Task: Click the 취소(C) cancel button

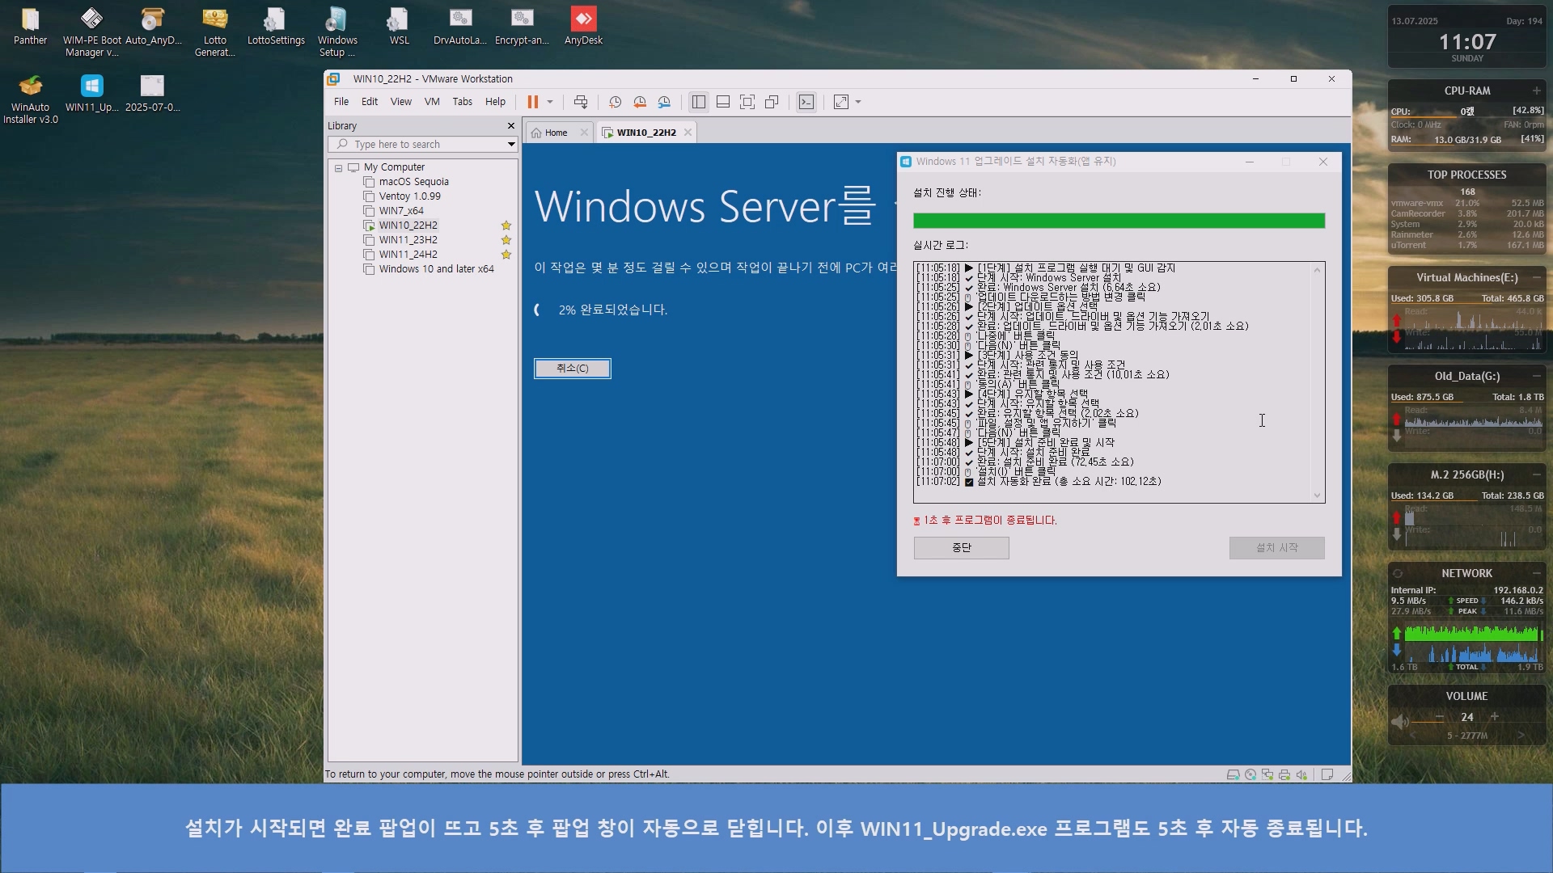Action: click(572, 369)
